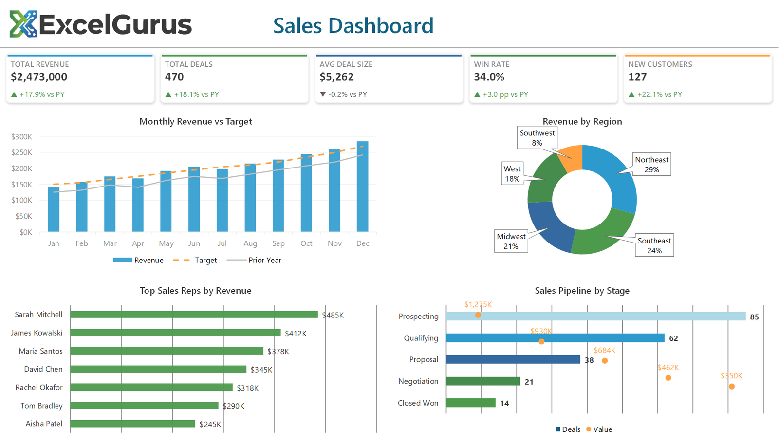Viewport: 779px width, 448px height.
Task: Select the Monthly Revenue vs Target chart title
Action: coord(195,121)
